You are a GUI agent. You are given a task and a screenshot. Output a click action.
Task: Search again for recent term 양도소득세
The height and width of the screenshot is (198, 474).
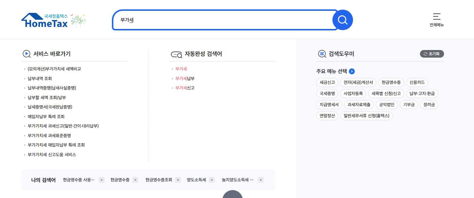(196, 180)
